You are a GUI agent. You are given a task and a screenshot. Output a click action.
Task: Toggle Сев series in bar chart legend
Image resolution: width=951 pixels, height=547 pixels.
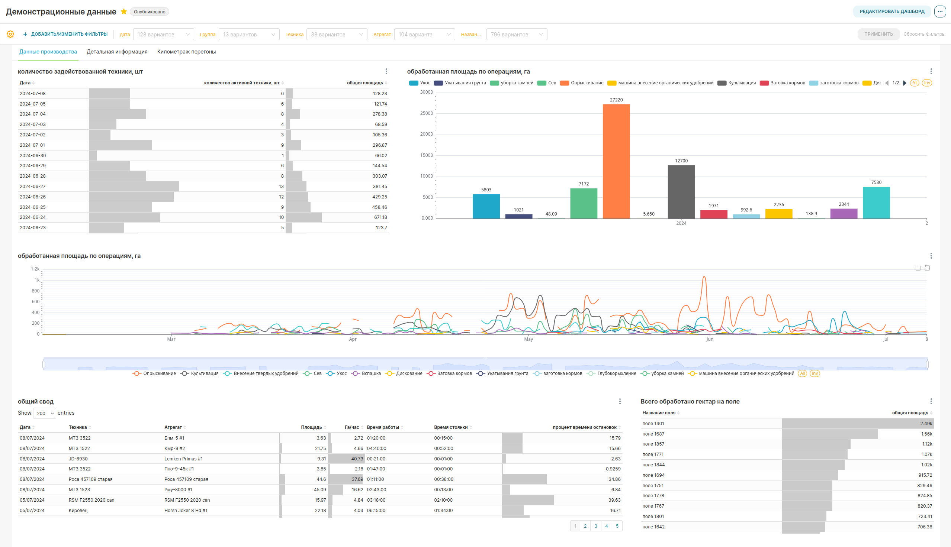[547, 83]
